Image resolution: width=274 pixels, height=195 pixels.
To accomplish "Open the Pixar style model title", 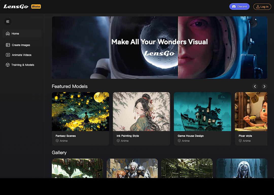I will pyautogui.click(x=245, y=136).
